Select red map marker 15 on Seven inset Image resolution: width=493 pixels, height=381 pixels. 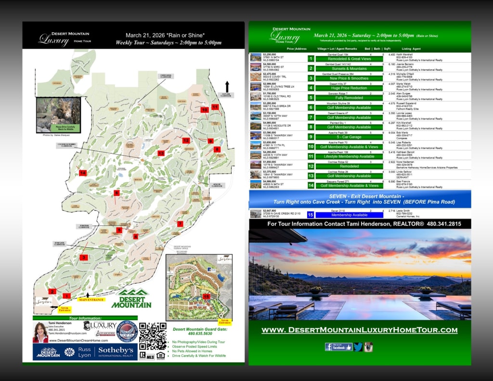click(207, 296)
